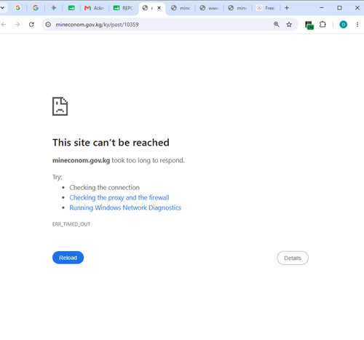This screenshot has height=340, width=364.
Task: Go back to previous page
Action: pos(4,24)
